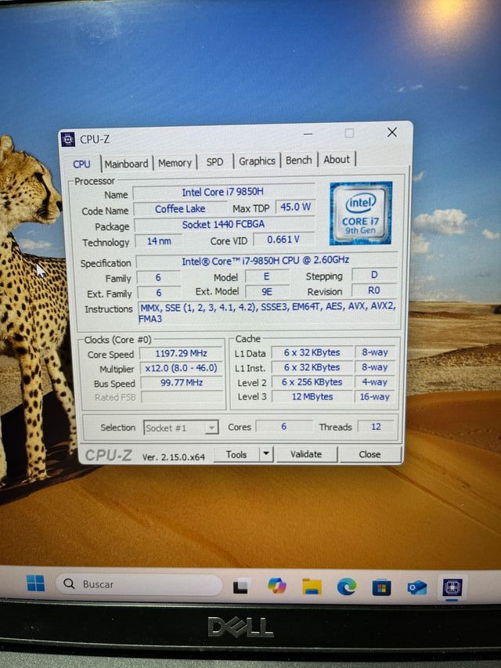Click the Stepping value D
501x668 pixels.
click(x=374, y=275)
